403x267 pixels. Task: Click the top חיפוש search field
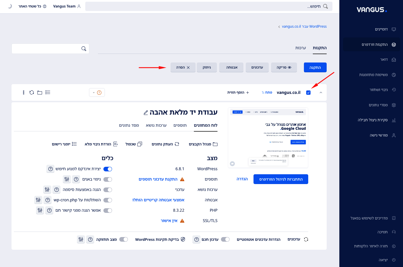point(209,6)
